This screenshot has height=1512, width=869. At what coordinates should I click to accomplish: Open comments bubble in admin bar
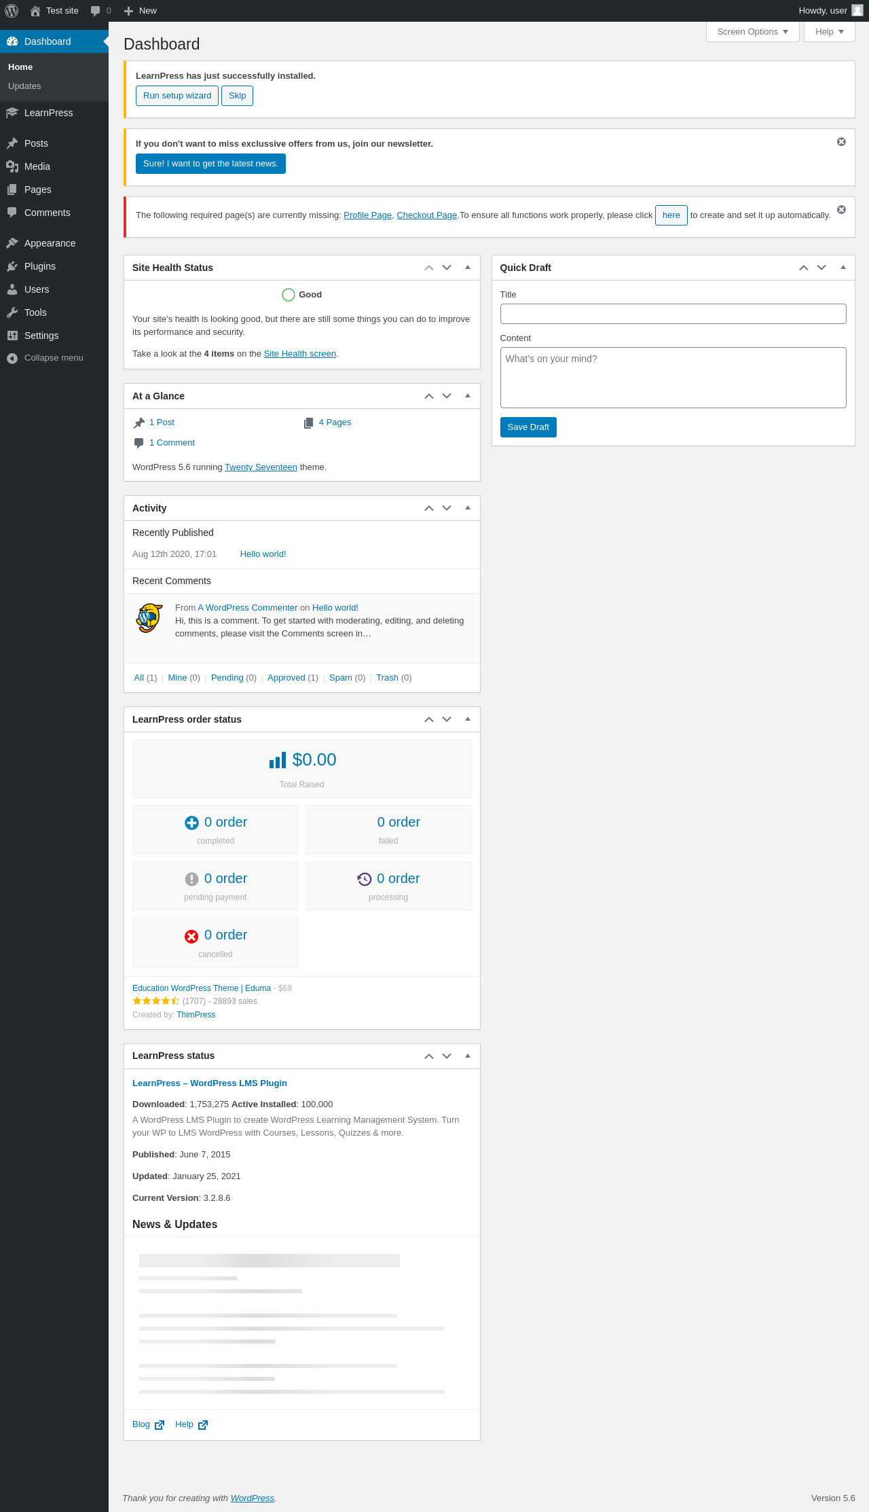tap(96, 11)
